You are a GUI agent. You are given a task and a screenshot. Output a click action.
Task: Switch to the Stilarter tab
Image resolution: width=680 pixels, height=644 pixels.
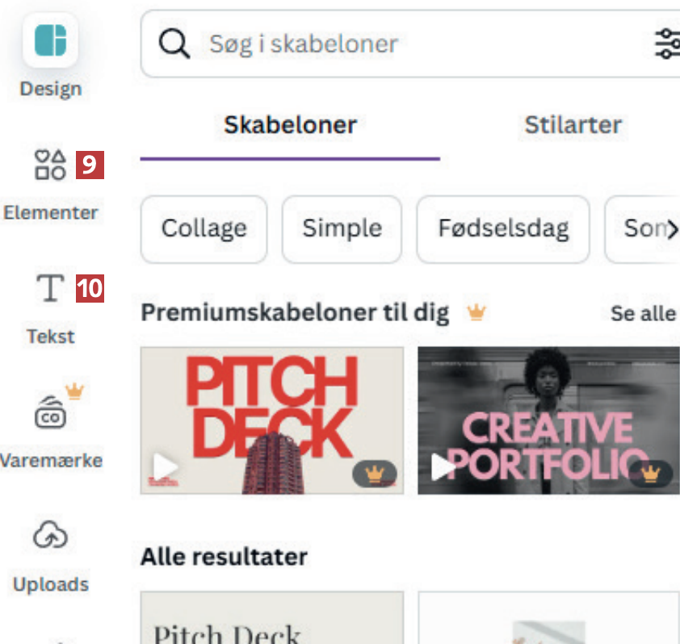pos(573,125)
